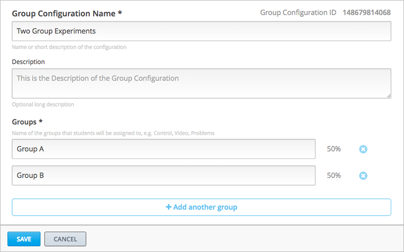The image size is (404, 252).
Task: Click the Description textarea resize handle
Action: click(388, 95)
